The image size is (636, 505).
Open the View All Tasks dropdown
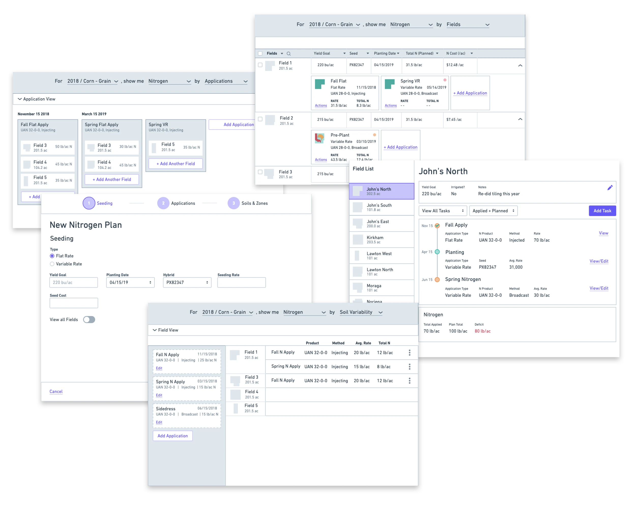click(442, 211)
